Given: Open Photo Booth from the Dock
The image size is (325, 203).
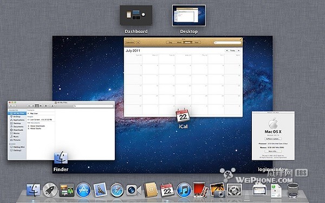Looking at the screenshot, I should click(200, 190).
